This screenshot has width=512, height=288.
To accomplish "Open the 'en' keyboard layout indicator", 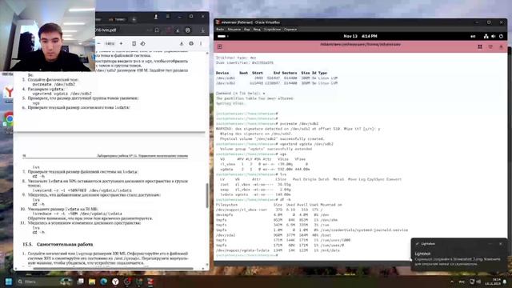I will pos(473,36).
